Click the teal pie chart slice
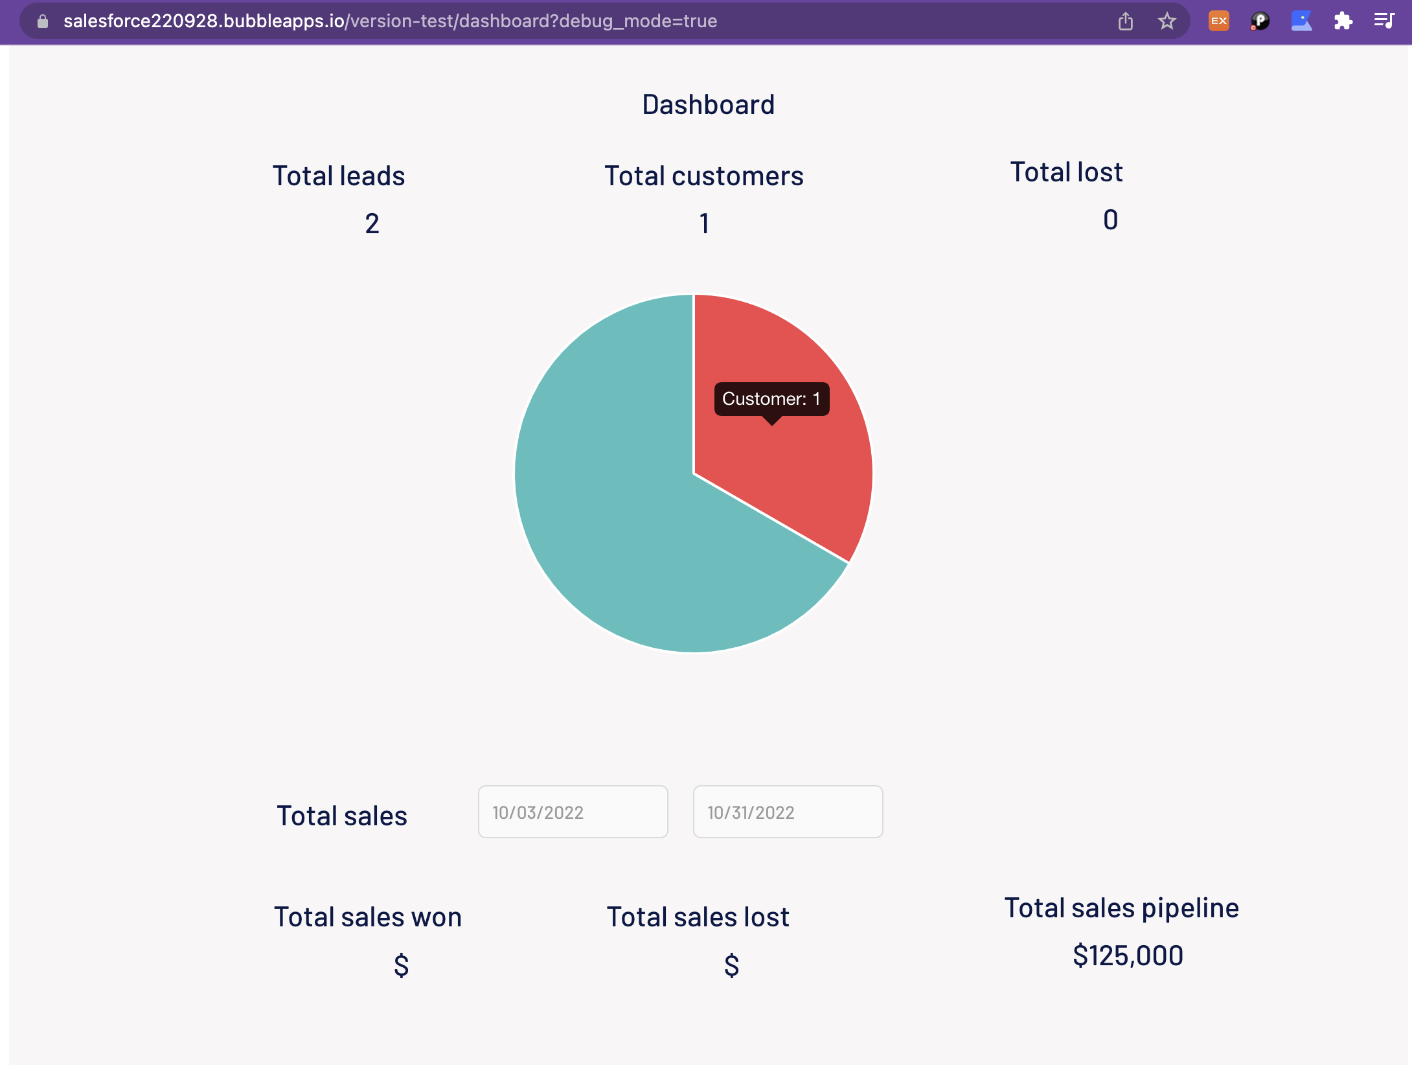Image resolution: width=1412 pixels, height=1065 pixels. coord(615,505)
